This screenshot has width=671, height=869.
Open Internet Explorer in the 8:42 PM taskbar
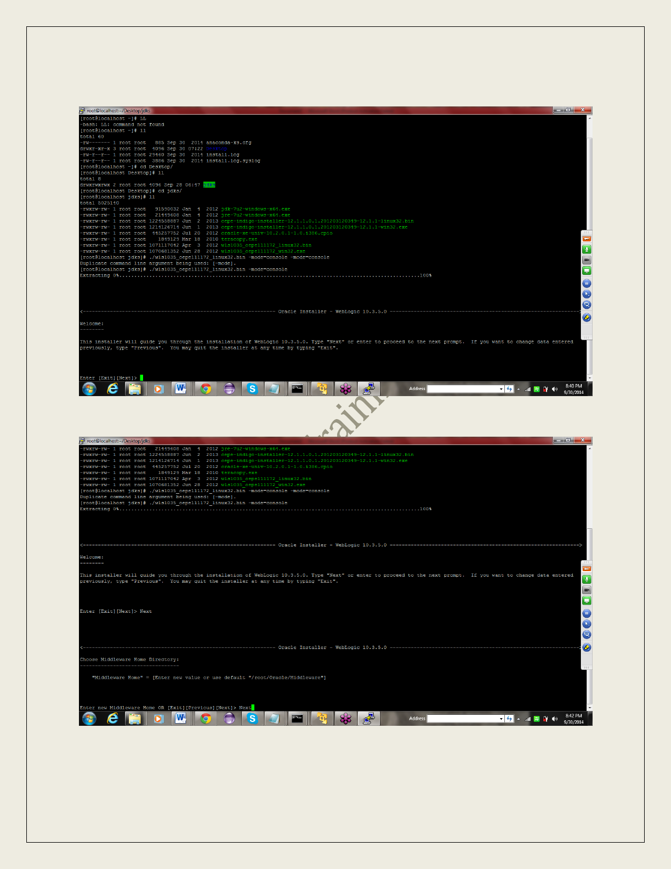click(x=112, y=719)
